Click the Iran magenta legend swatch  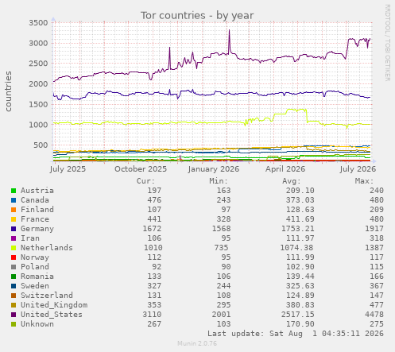[x=14, y=238]
